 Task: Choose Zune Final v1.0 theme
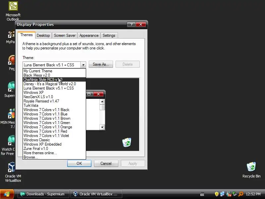(54, 149)
